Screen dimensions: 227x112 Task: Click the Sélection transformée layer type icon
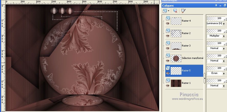[168, 55]
